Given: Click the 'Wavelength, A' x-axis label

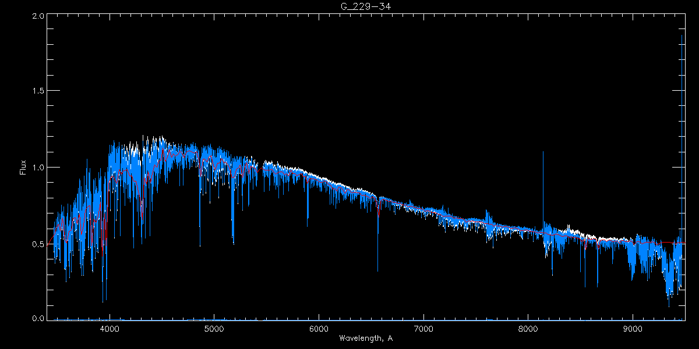Looking at the screenshot, I should (x=365, y=338).
